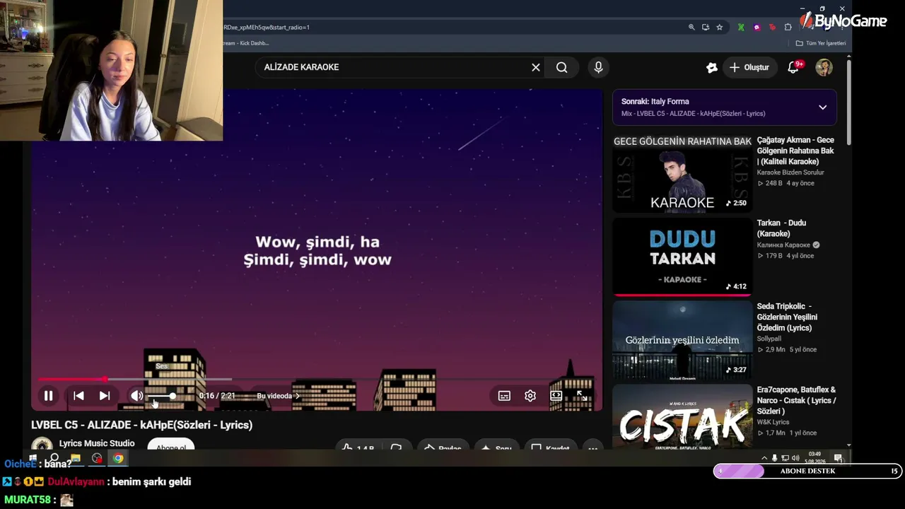This screenshot has width=905, height=509.
Task: Seek on the video progress bar
Action: tap(317, 380)
